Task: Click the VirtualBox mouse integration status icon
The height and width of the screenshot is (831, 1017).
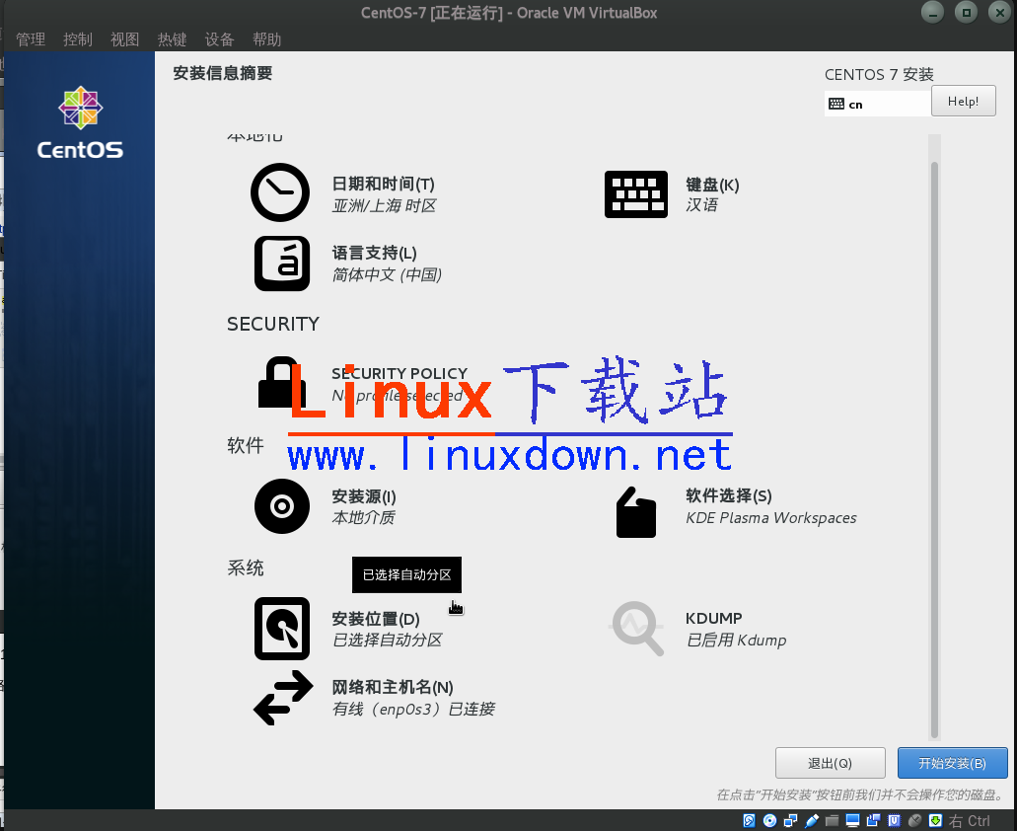Action: pyautogui.click(x=915, y=820)
